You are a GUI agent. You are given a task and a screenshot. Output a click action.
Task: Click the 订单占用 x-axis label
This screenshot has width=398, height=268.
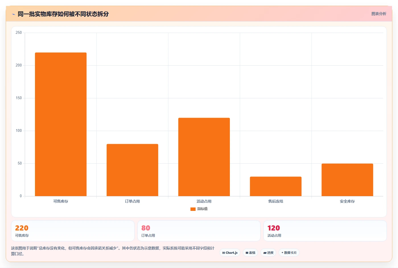coord(132,201)
